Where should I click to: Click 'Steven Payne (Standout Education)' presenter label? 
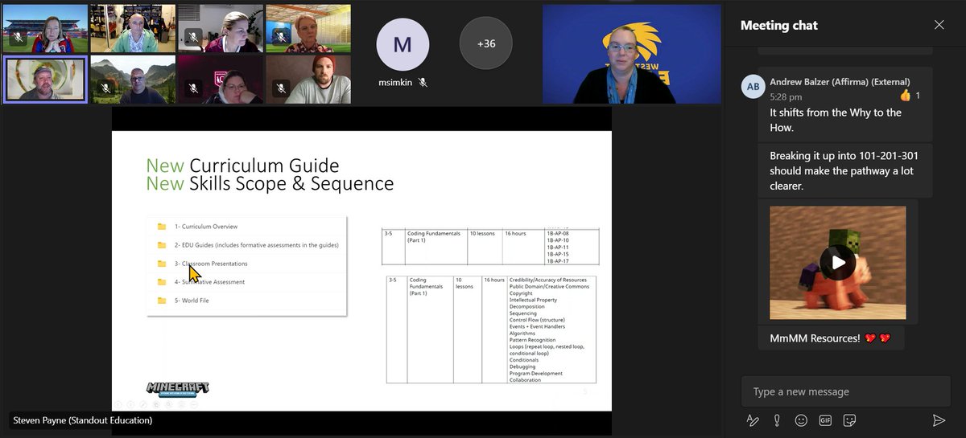83,420
